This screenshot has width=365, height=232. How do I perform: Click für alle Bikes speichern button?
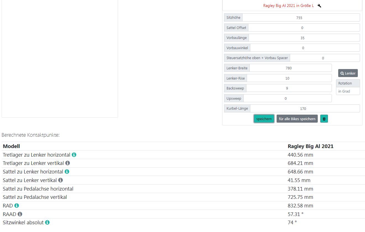click(x=297, y=119)
